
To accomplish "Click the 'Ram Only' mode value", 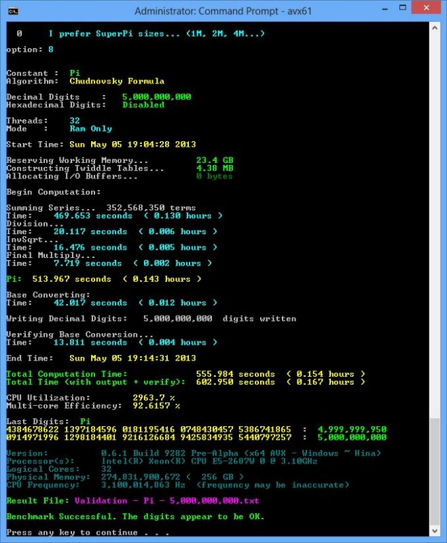I will pyautogui.click(x=91, y=129).
